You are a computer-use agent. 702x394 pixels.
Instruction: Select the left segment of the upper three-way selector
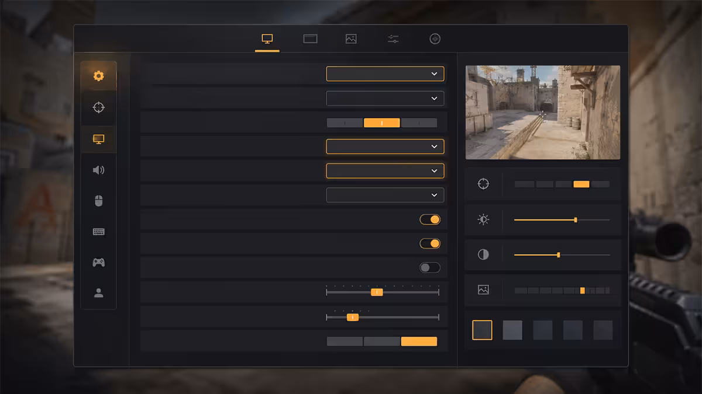(345, 123)
